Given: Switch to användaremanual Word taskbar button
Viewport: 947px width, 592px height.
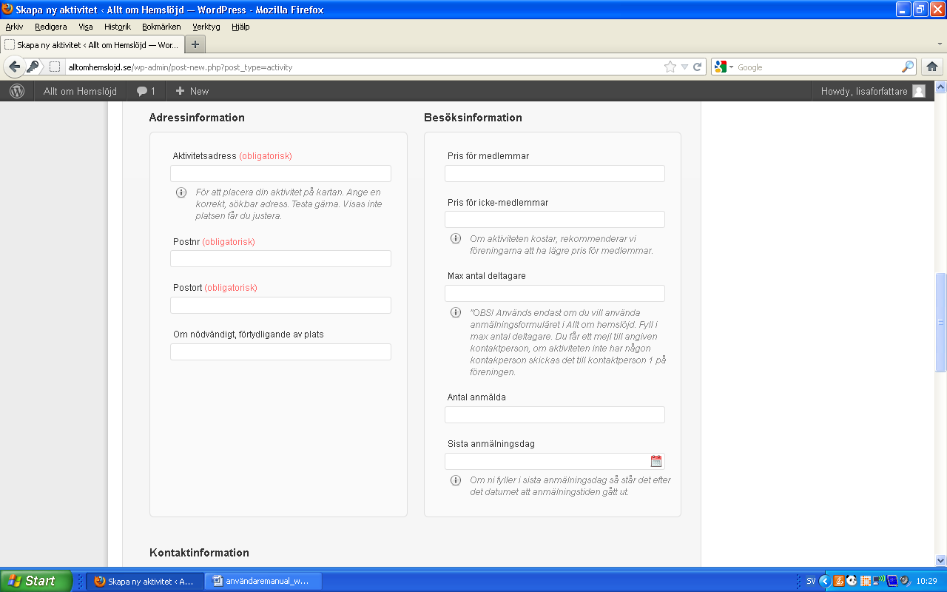Looking at the screenshot, I should pos(263,581).
